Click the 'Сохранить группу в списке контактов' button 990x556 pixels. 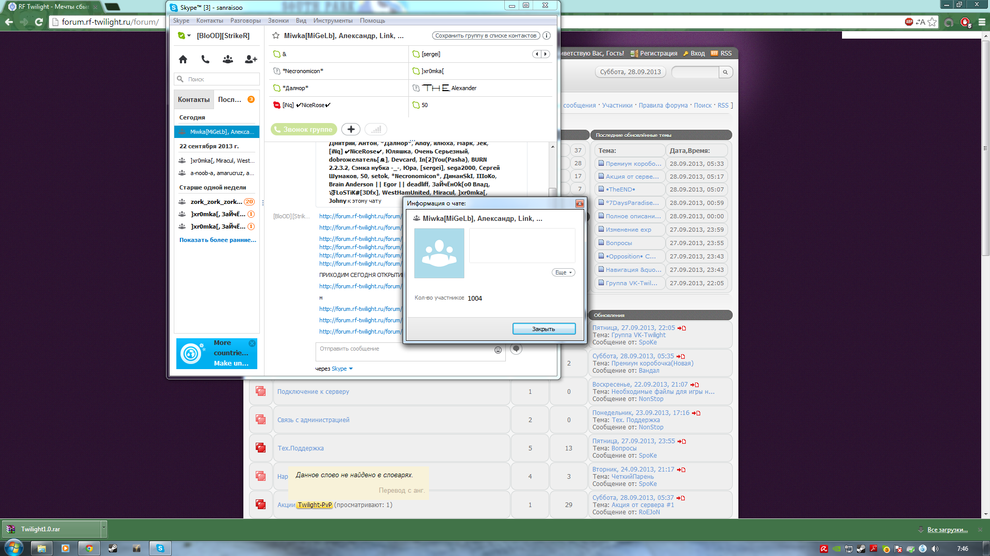click(485, 36)
